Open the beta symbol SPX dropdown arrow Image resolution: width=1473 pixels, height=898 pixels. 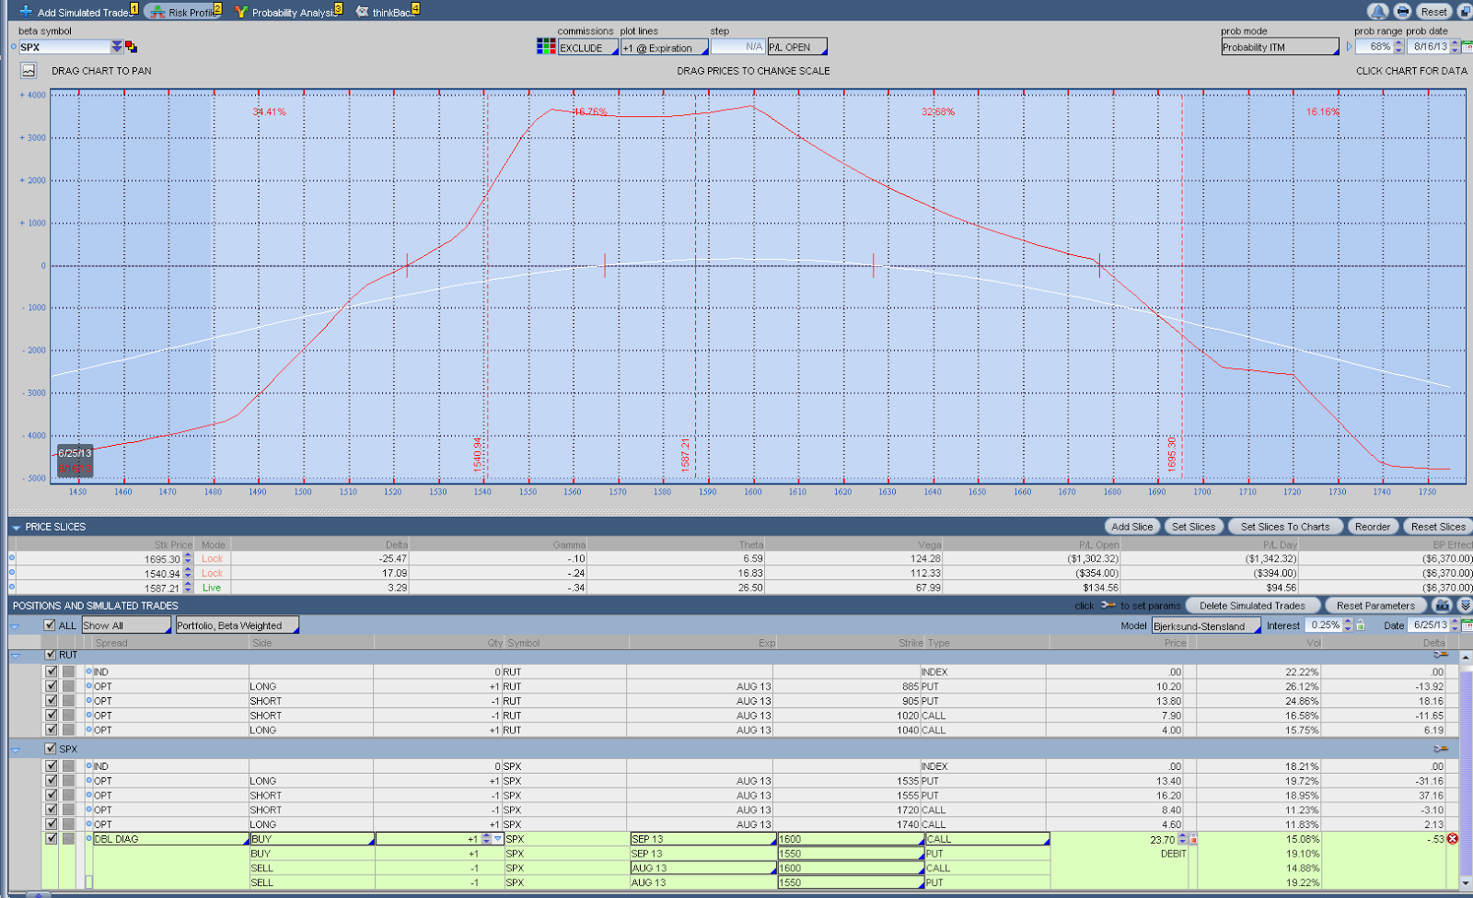(117, 47)
